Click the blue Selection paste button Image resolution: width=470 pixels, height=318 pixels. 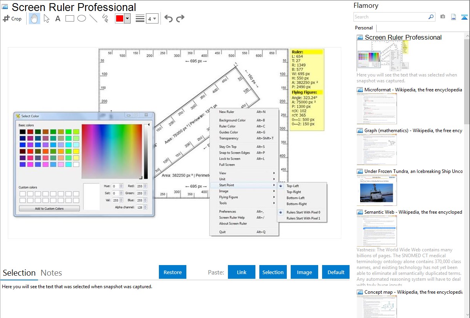point(273,272)
